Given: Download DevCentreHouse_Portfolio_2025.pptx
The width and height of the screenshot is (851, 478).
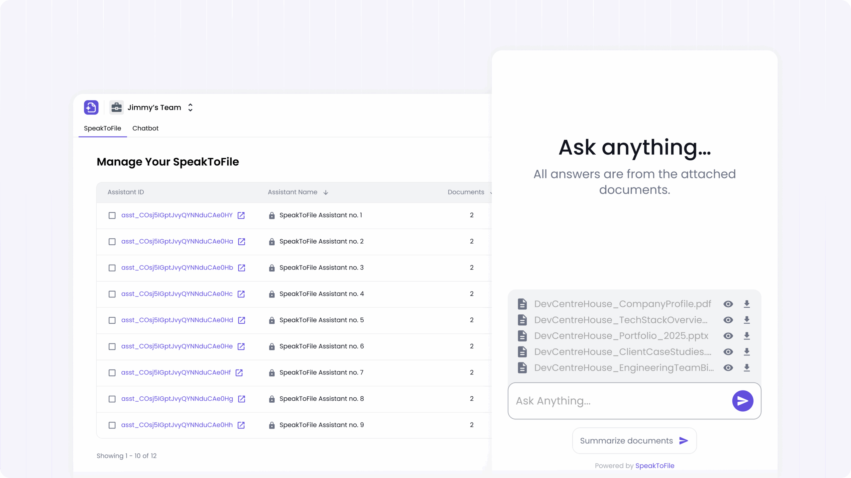Looking at the screenshot, I should [747, 336].
